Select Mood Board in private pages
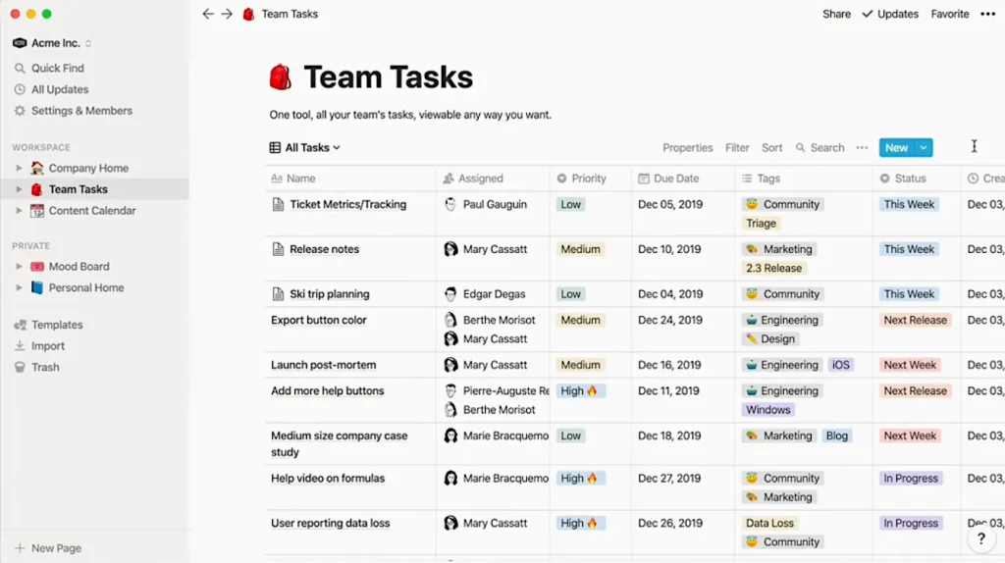Screen dimensions: 1005x563 pyautogui.click(x=79, y=266)
